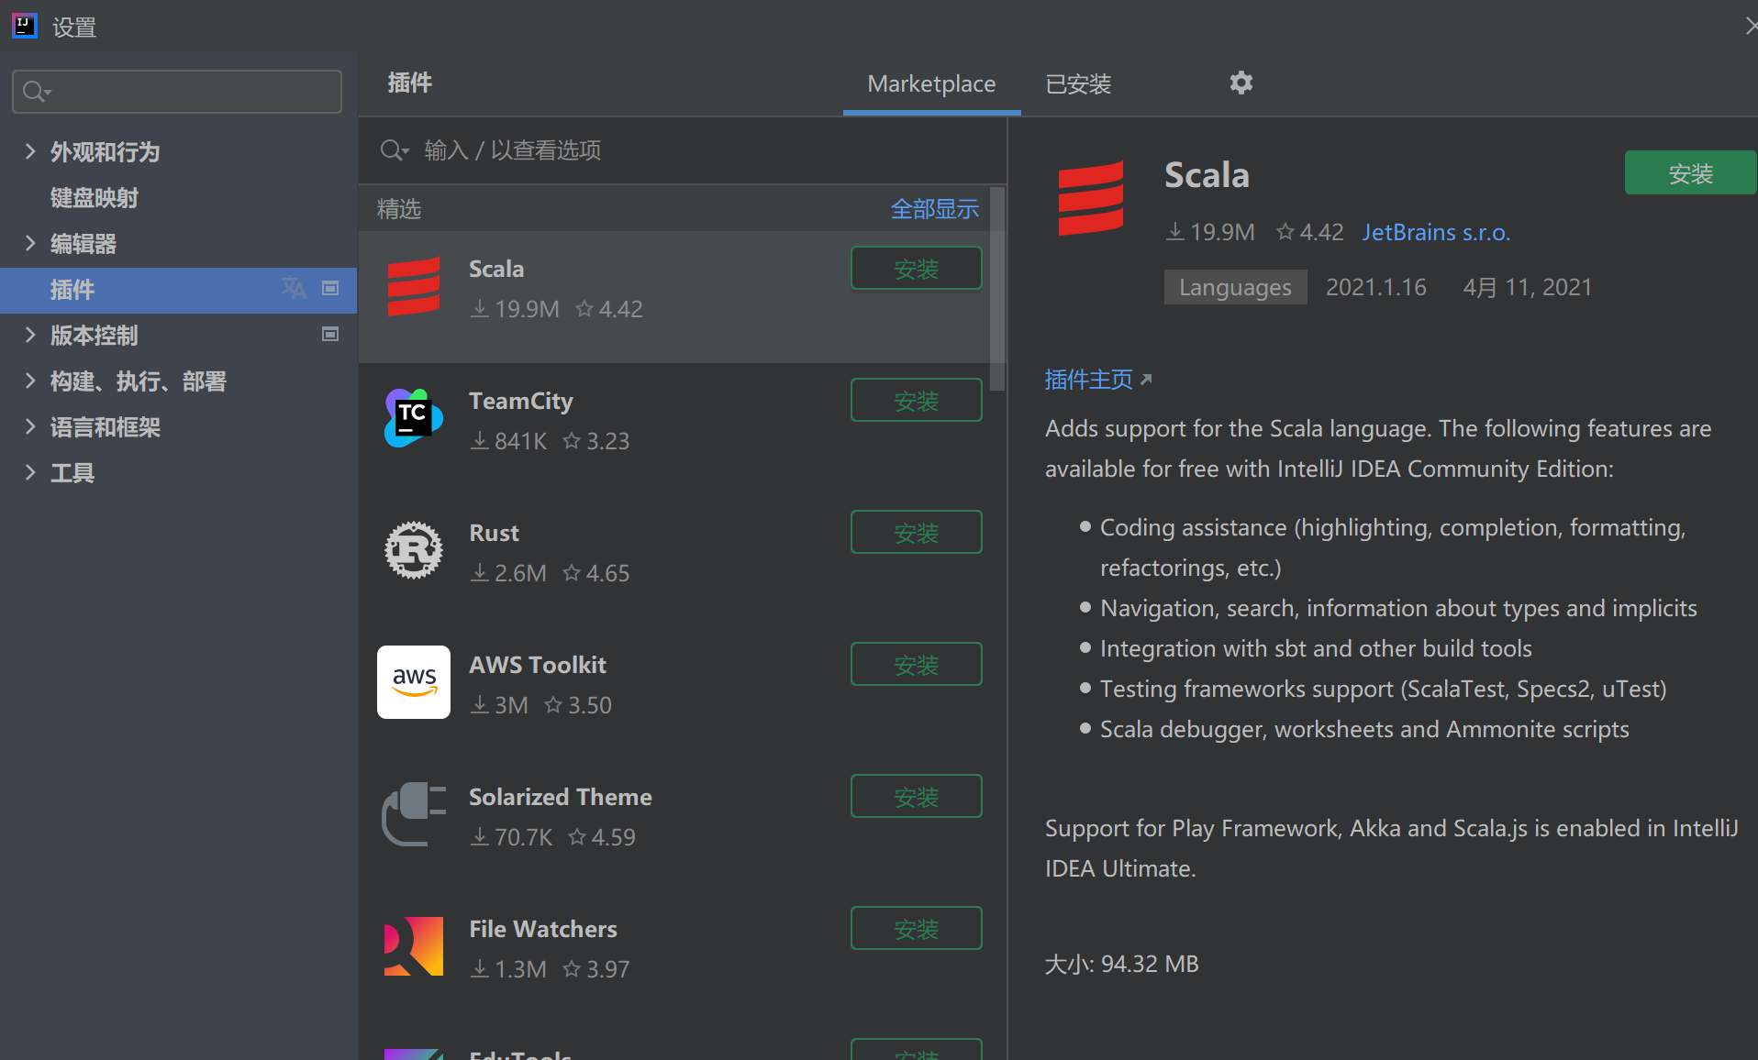This screenshot has width=1758, height=1060.
Task: Click the download count icon in Scala details
Action: 1174,232
